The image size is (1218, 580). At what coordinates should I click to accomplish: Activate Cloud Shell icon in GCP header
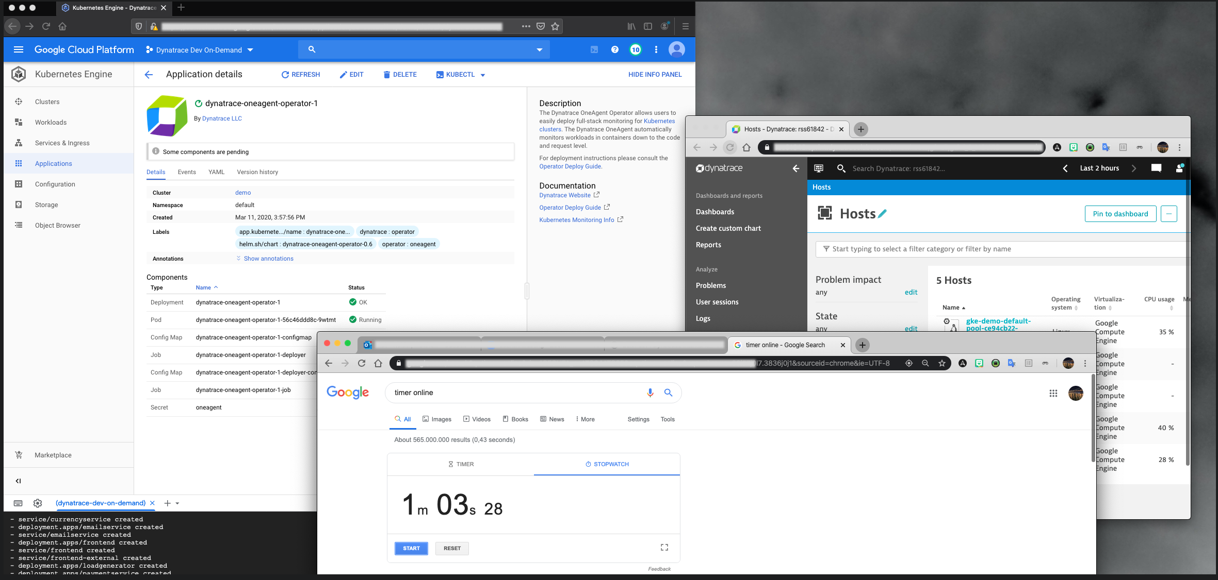594,49
